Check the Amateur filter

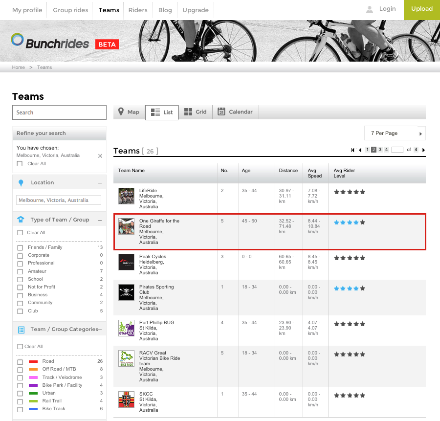(x=20, y=272)
